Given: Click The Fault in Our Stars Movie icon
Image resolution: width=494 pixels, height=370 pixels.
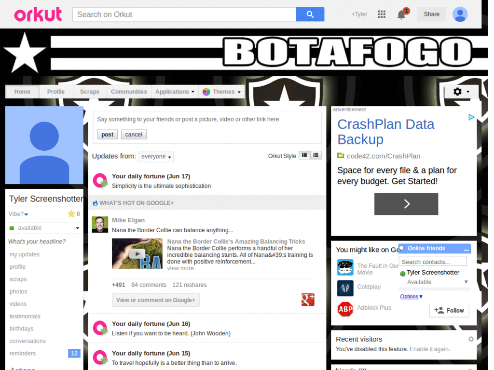Looking at the screenshot, I should [x=345, y=267].
